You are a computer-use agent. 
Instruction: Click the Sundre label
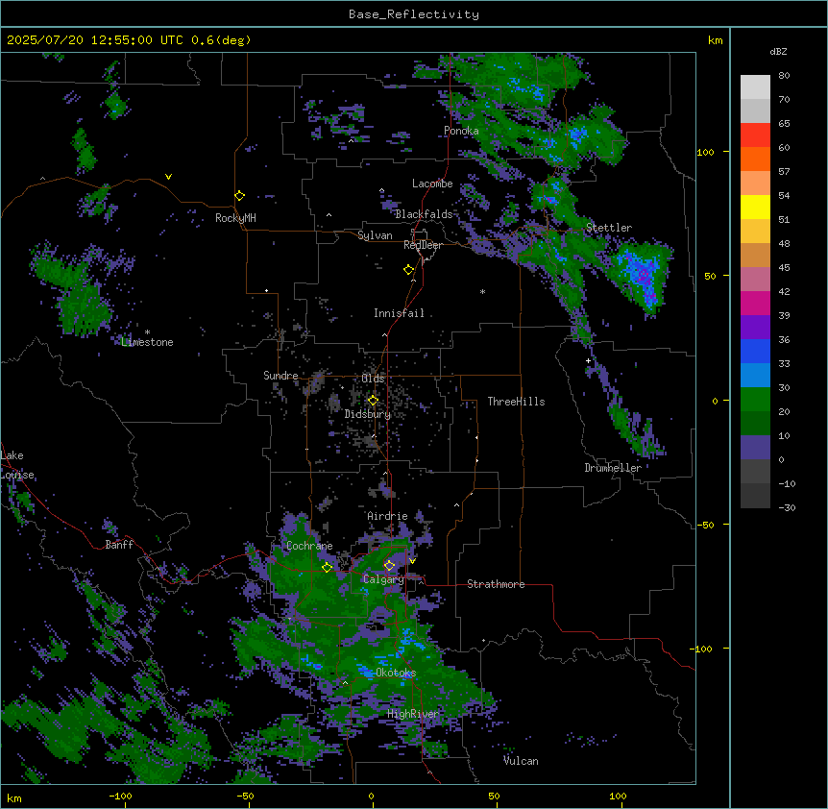pyautogui.click(x=280, y=376)
